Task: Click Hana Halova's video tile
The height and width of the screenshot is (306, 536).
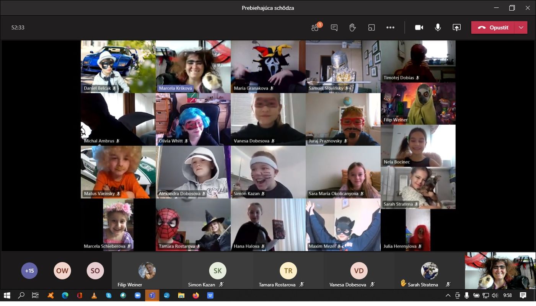Action: [268, 225]
